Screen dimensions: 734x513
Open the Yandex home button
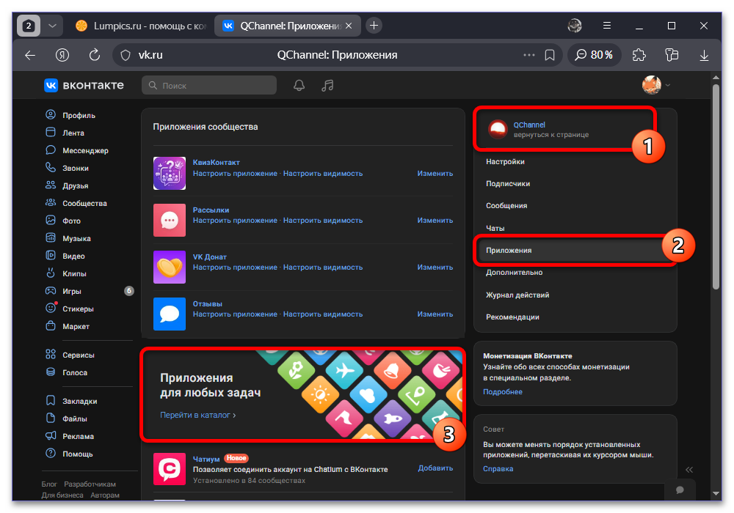[x=62, y=55]
